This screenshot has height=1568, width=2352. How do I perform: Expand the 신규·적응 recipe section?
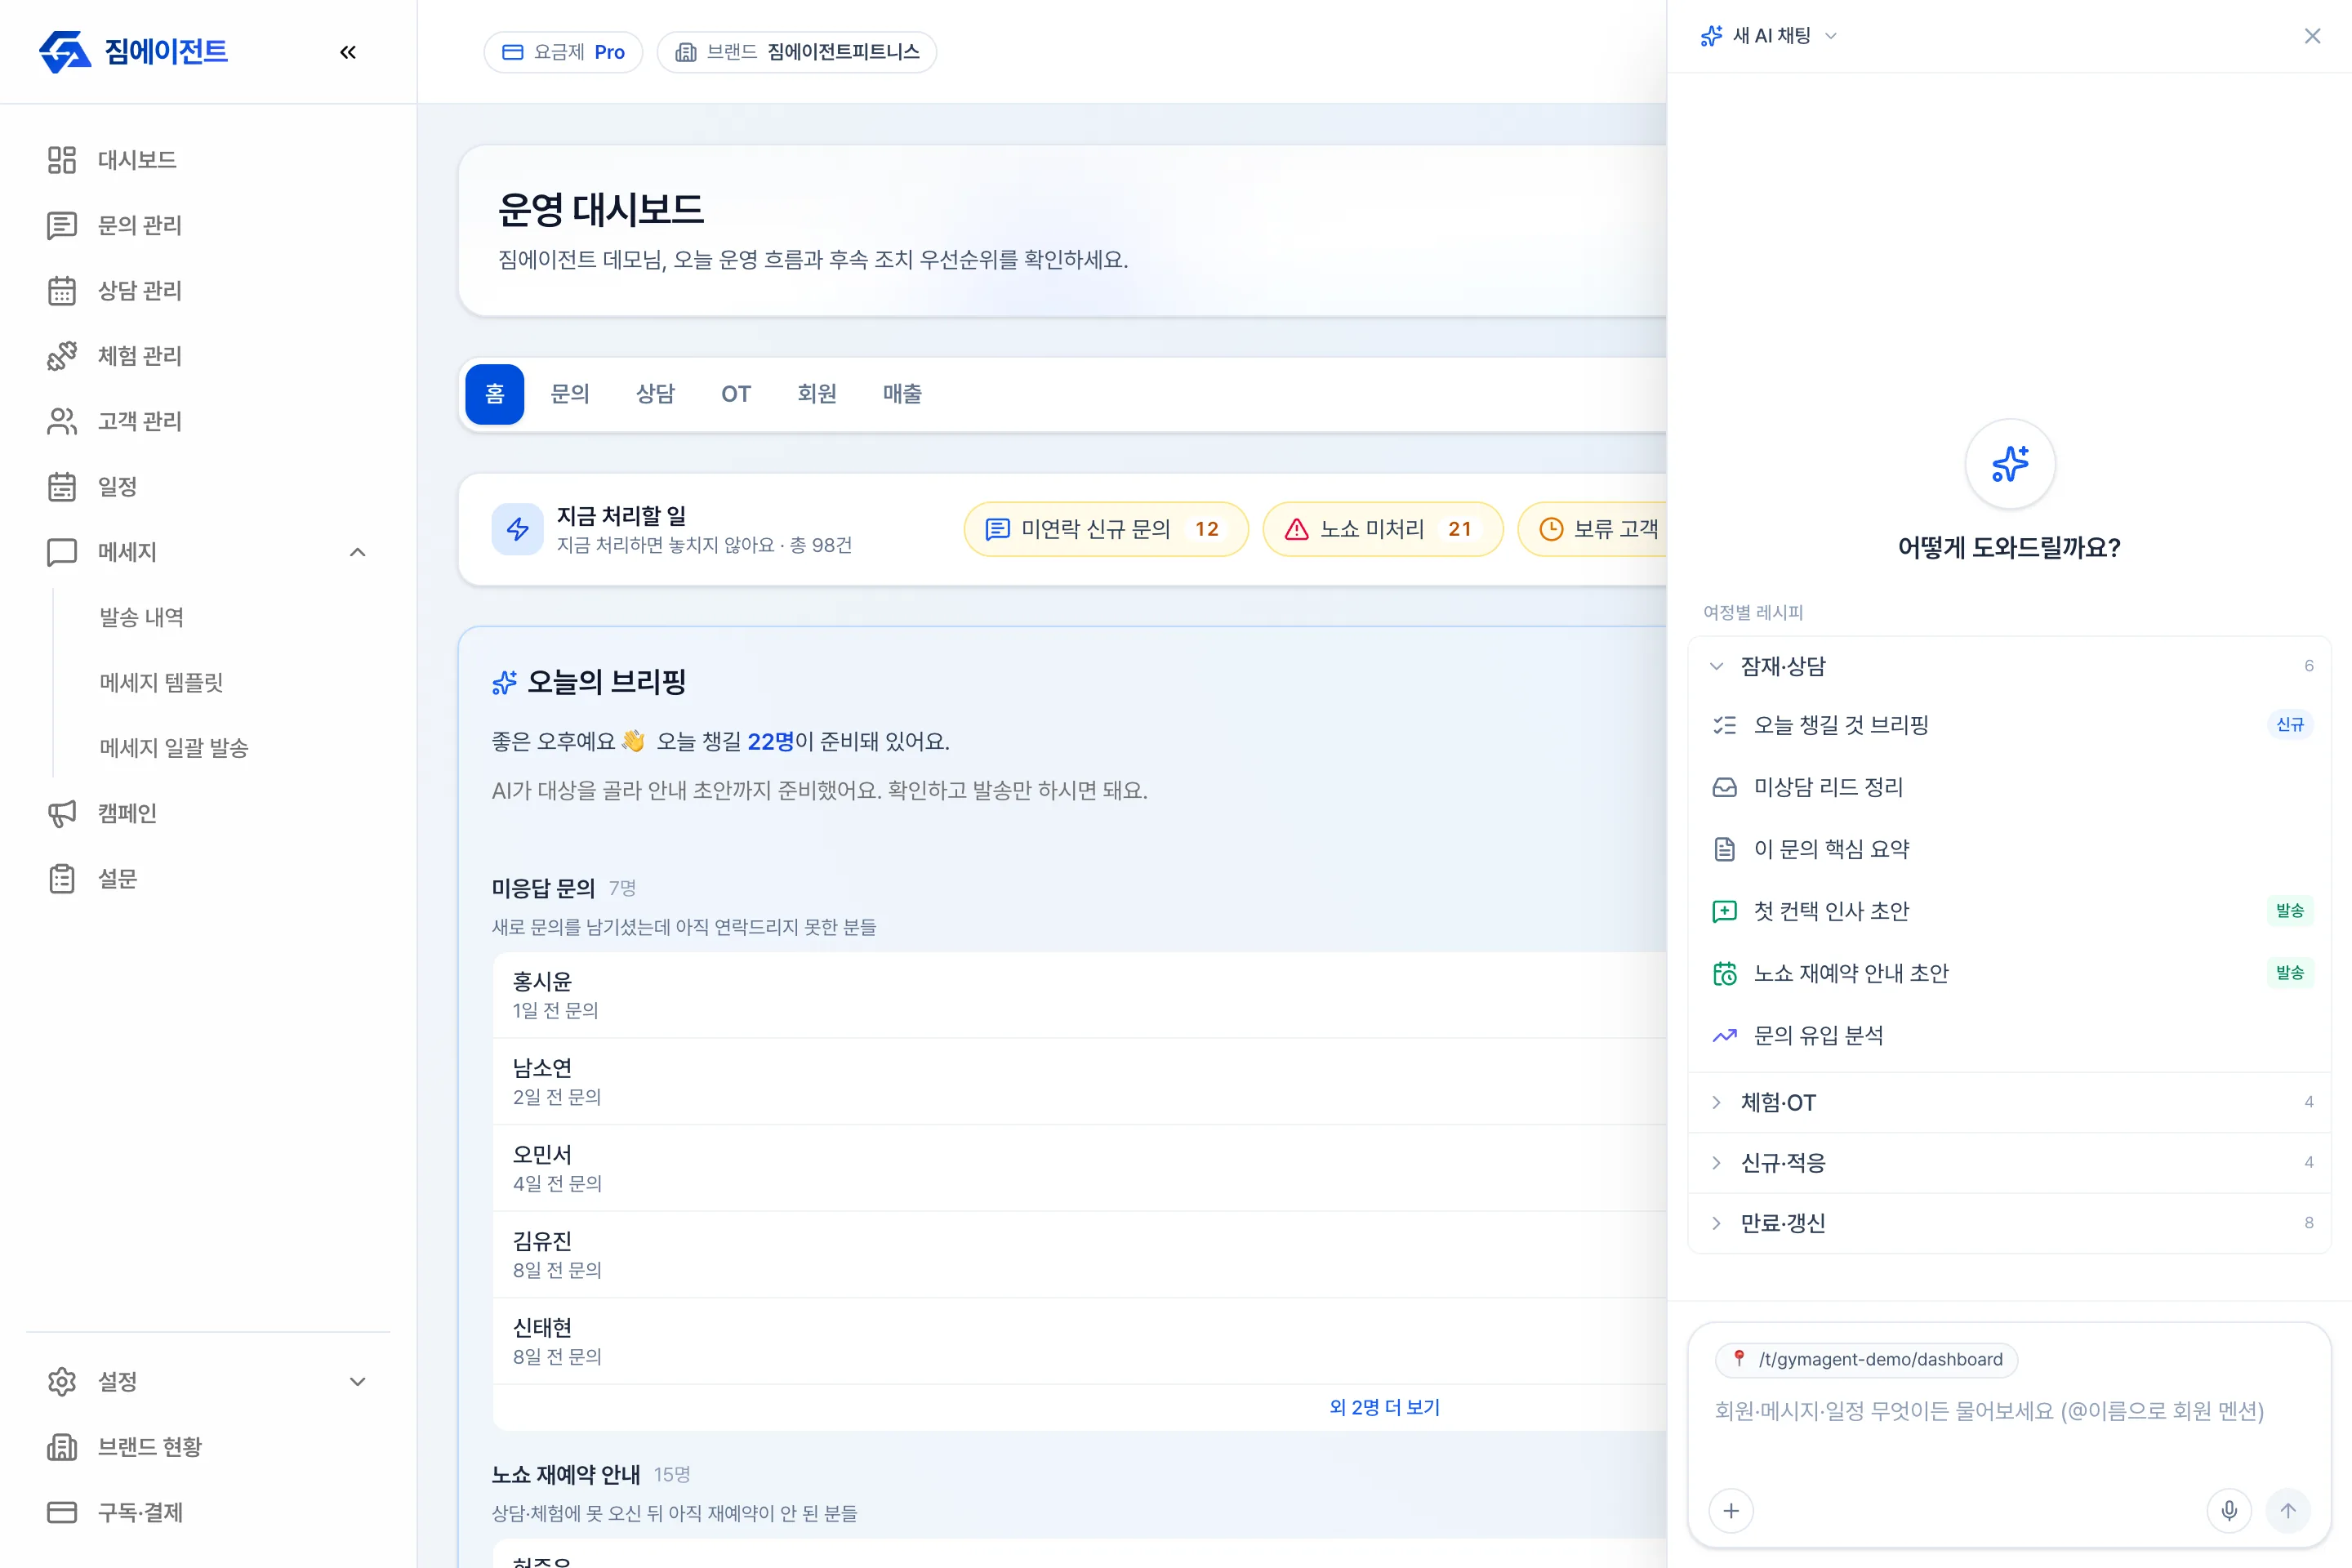(2010, 1162)
